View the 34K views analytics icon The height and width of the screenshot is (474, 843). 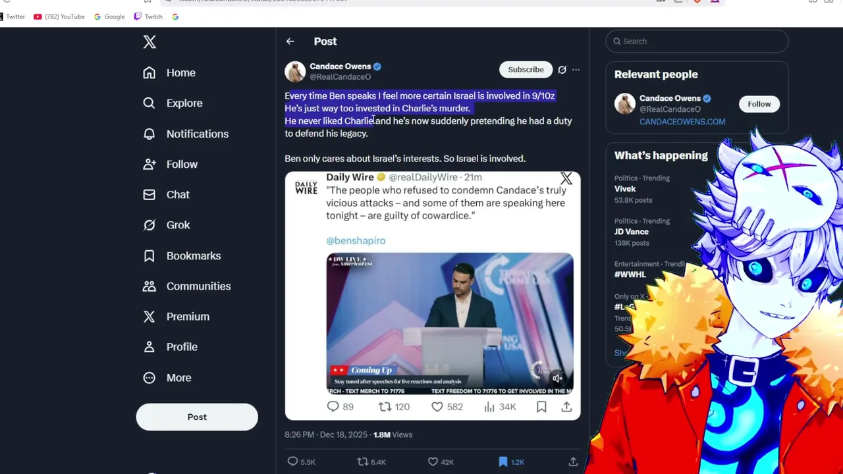click(489, 407)
